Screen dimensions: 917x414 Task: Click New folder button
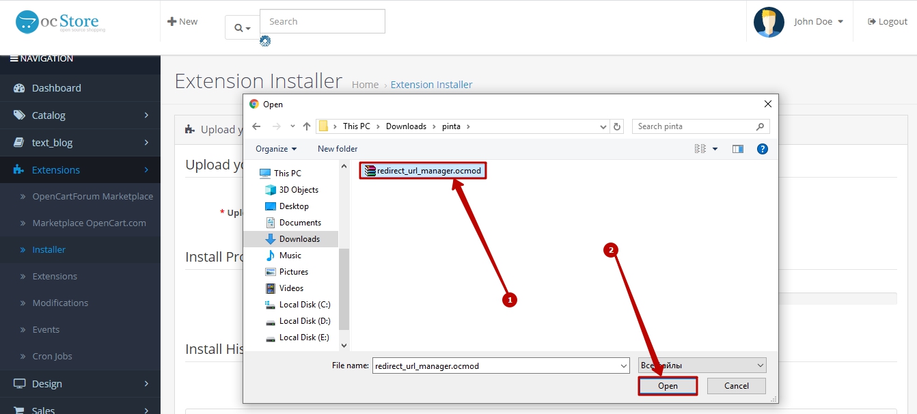pyautogui.click(x=338, y=148)
